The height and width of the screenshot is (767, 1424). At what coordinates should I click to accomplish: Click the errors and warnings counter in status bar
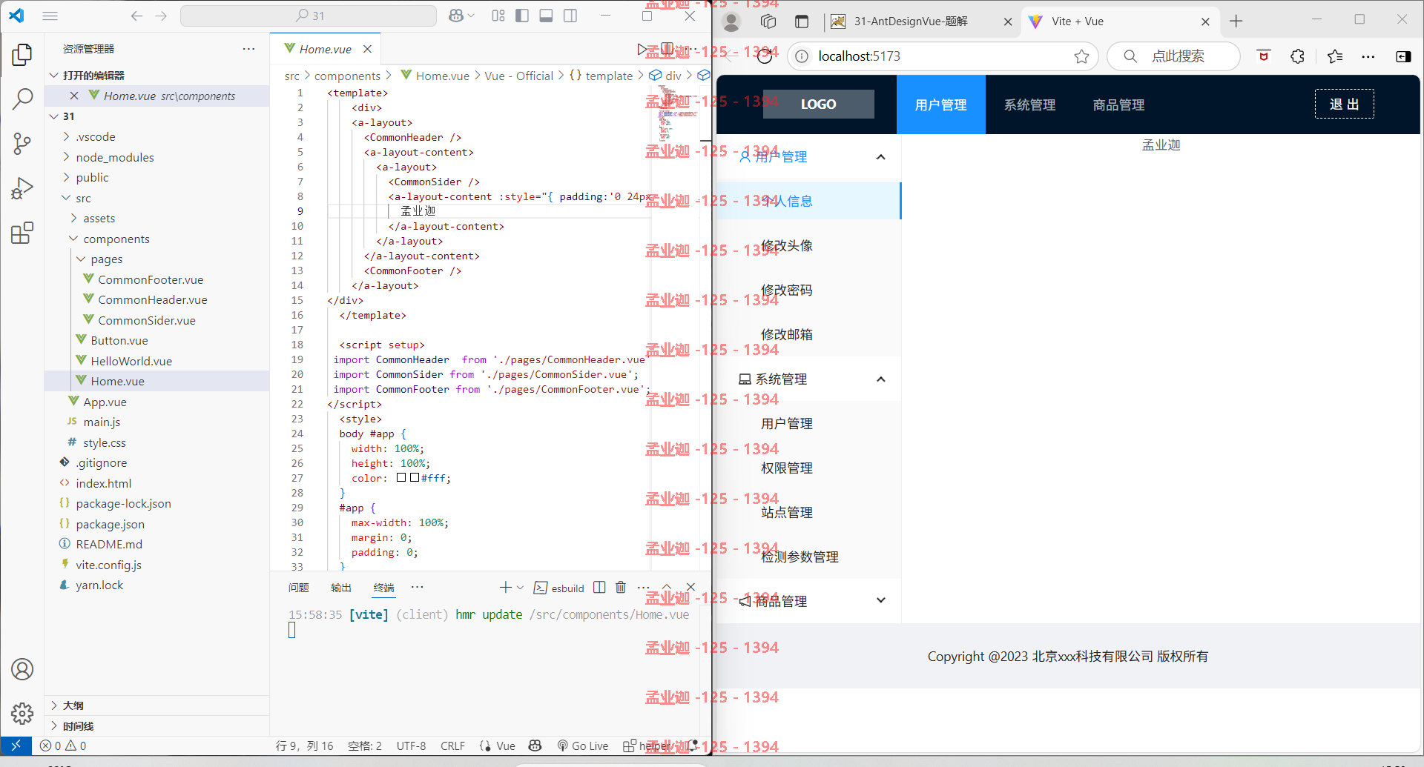pos(63,746)
